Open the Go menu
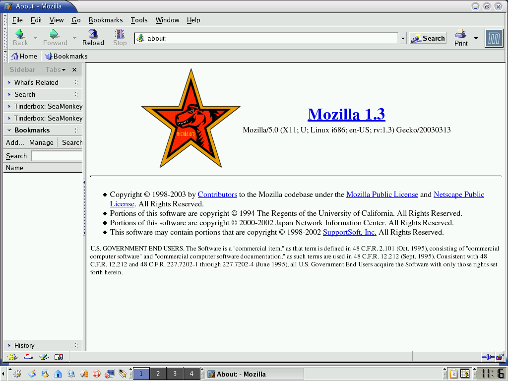508x381 pixels. click(76, 20)
